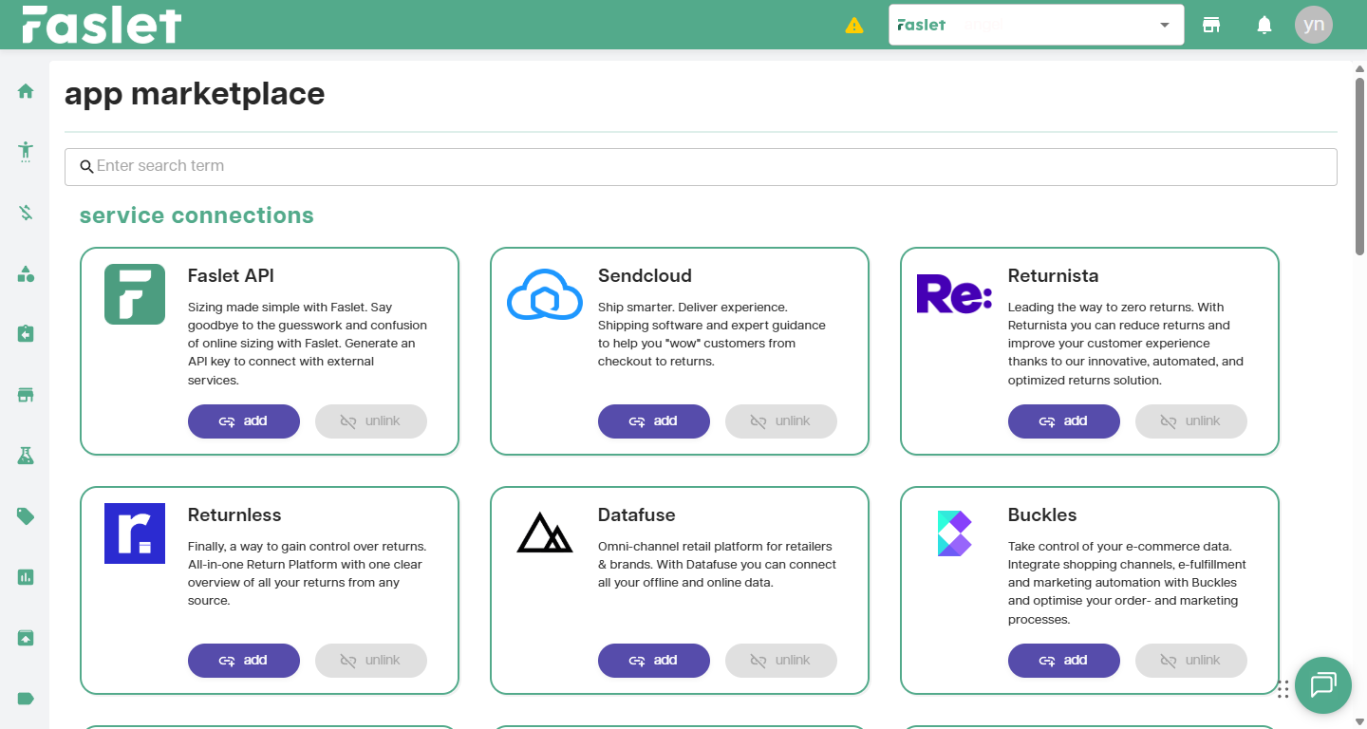Unlink the Sendcloud connection
The image size is (1367, 729).
pos(781,421)
